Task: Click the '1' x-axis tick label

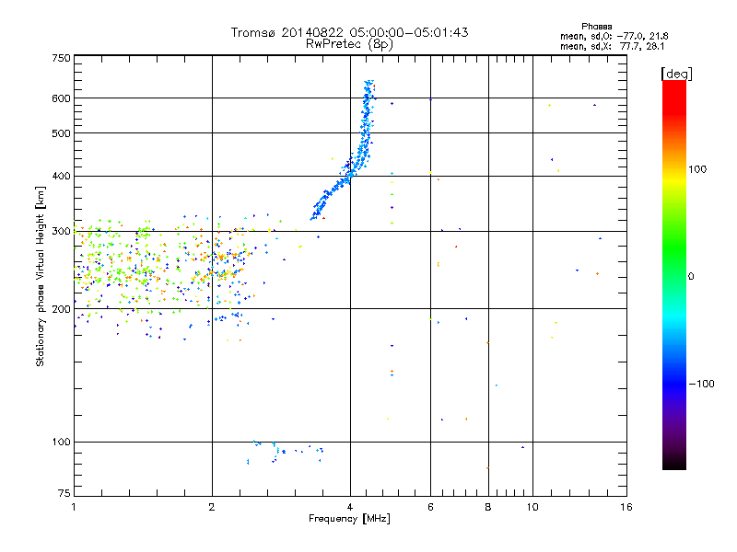Action: pyautogui.click(x=74, y=507)
